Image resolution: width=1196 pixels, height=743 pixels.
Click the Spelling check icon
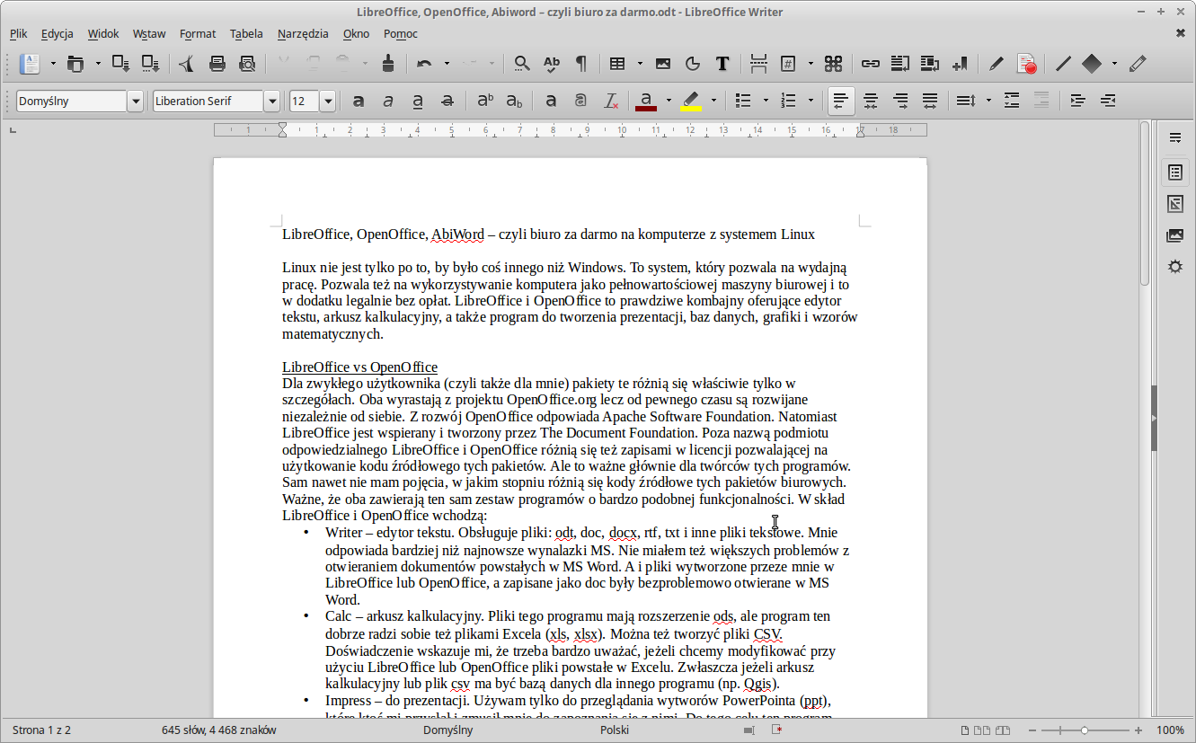[x=551, y=64]
